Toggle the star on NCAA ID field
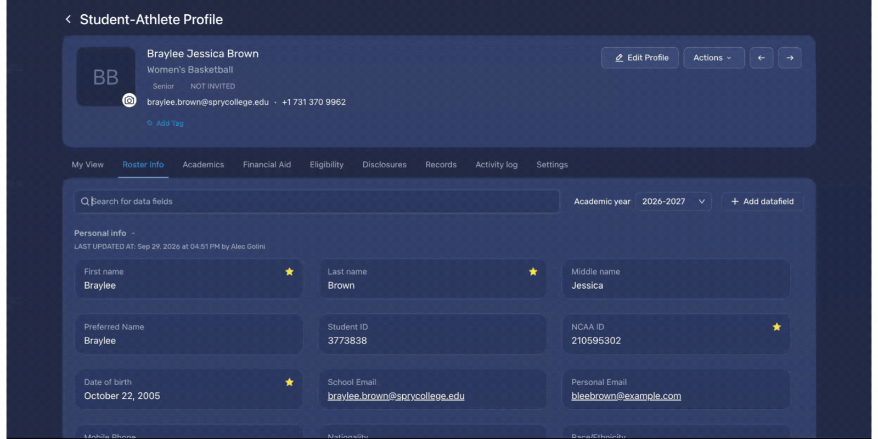The width and height of the screenshot is (878, 439). coord(776,327)
